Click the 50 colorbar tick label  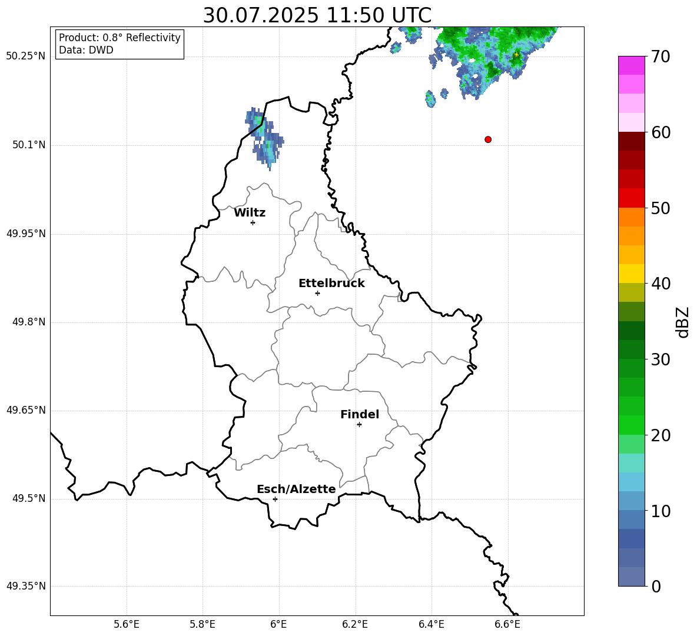(x=661, y=208)
